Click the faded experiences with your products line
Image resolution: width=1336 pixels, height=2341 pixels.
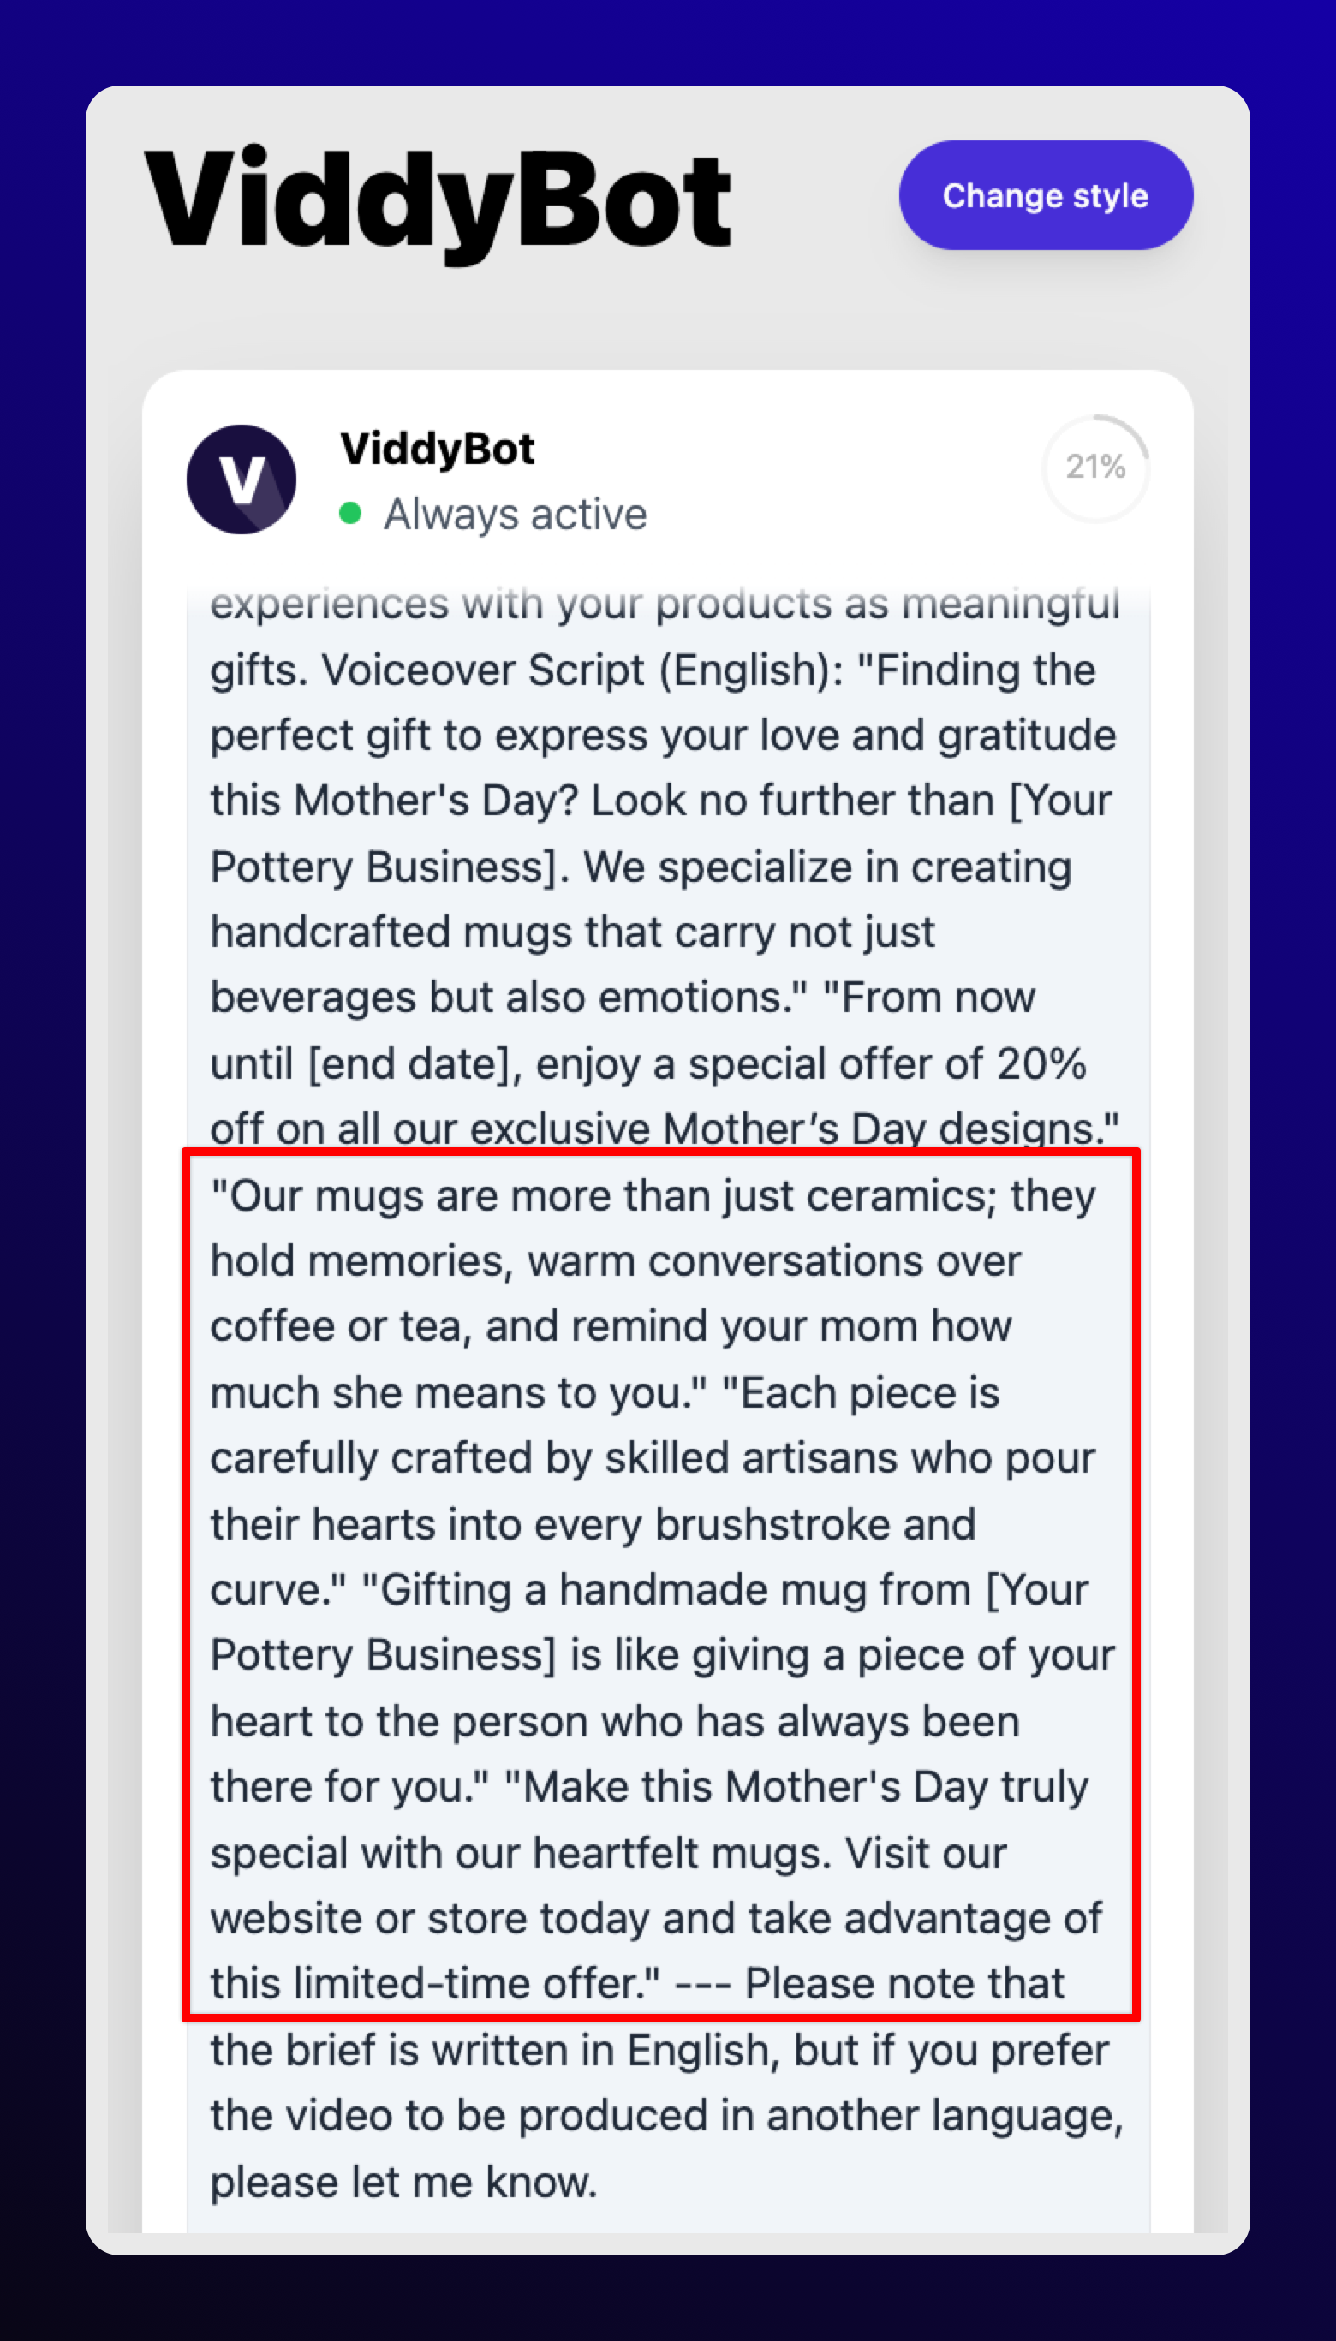tap(665, 604)
